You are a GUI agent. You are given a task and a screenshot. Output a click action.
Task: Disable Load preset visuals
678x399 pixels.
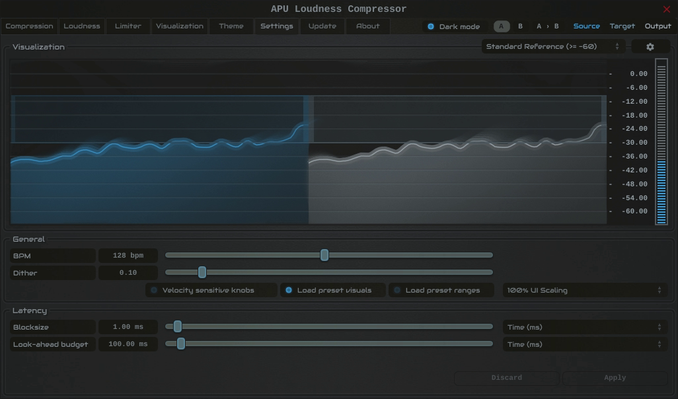pyautogui.click(x=332, y=290)
